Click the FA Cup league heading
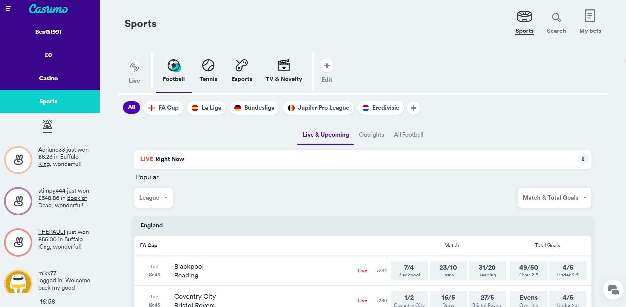The width and height of the screenshot is (626, 307). [x=149, y=245]
